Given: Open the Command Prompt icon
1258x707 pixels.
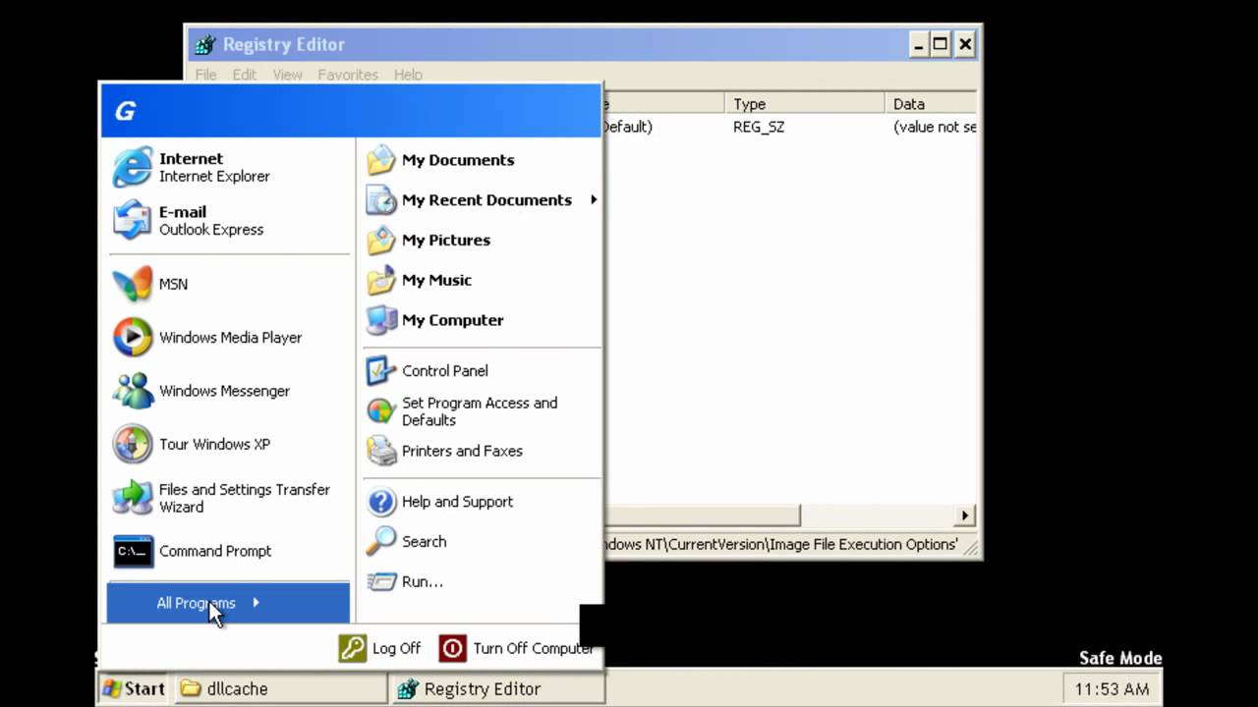Looking at the screenshot, I should coord(133,551).
